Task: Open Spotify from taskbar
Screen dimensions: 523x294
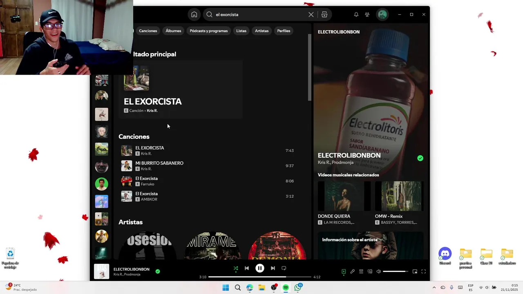Action: [x=286, y=288]
